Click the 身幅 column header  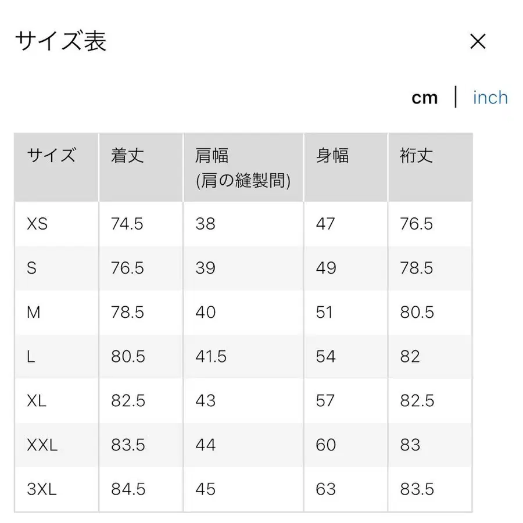(x=331, y=155)
